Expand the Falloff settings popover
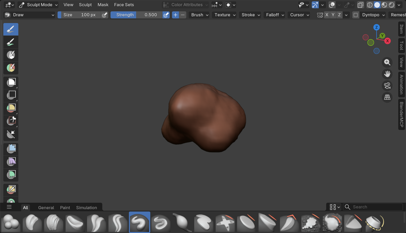 point(275,15)
